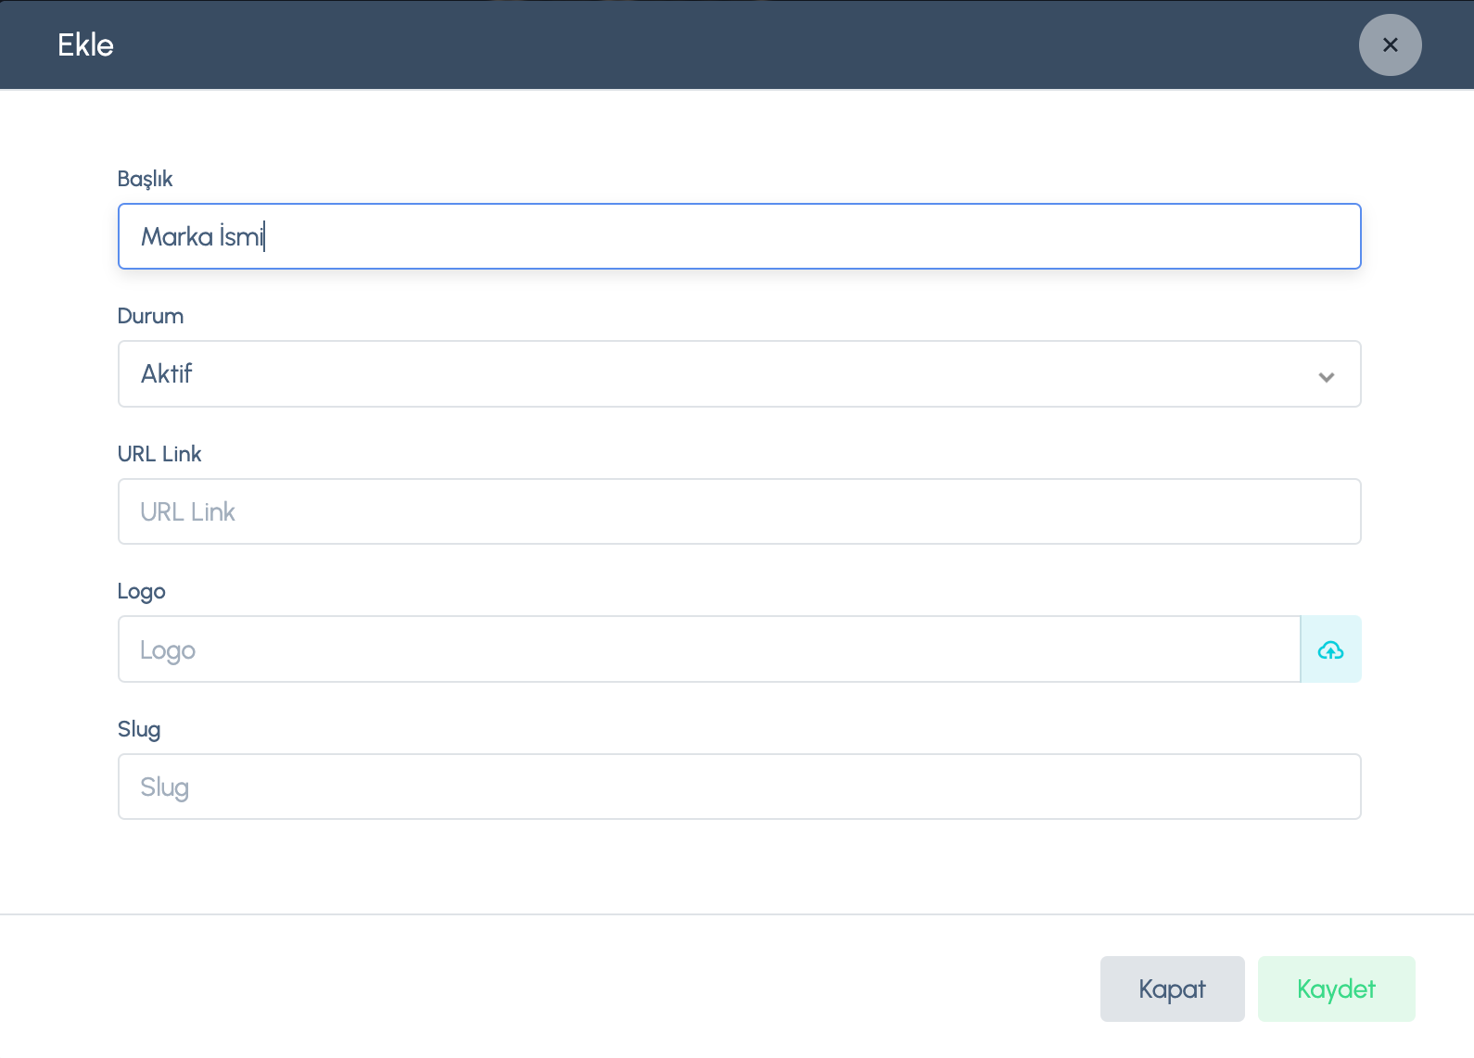1474x1058 pixels.
Task: Save the form with Kaydet button
Action: click(1336, 989)
